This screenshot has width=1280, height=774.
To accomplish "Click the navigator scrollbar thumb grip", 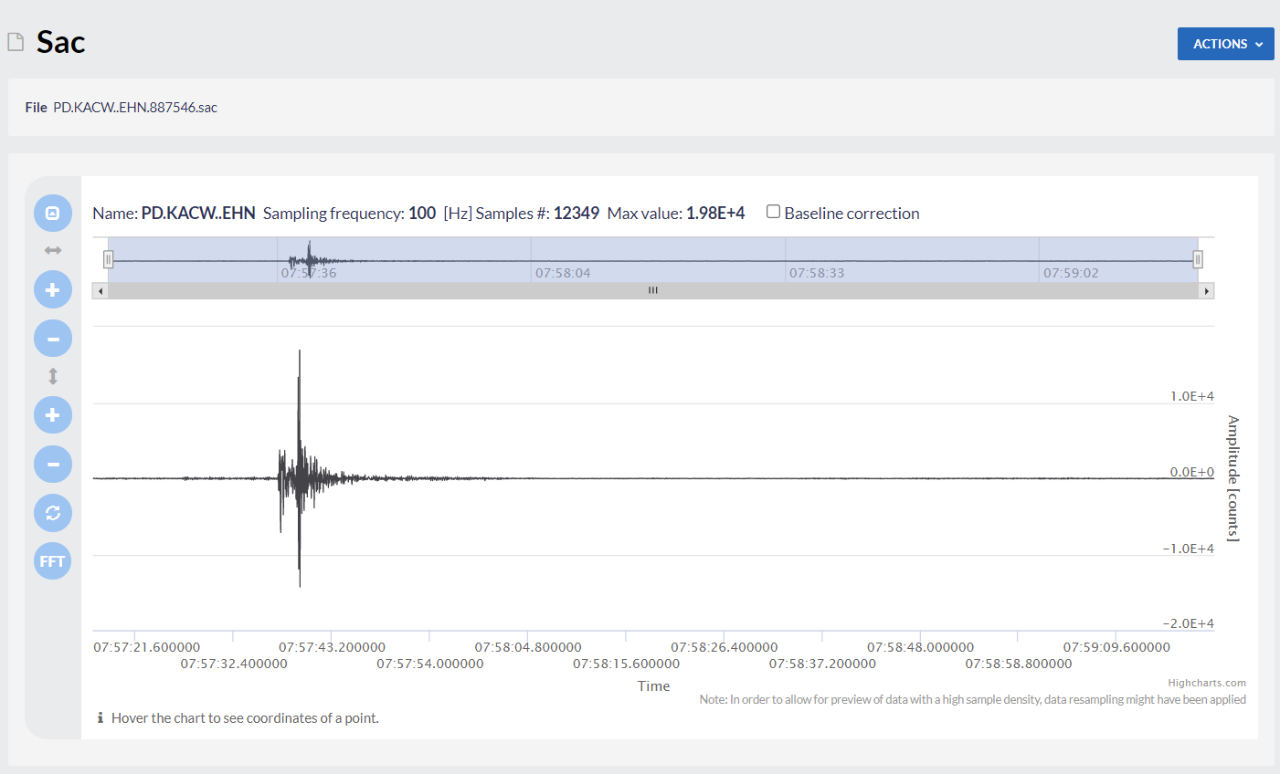I will 653,290.
